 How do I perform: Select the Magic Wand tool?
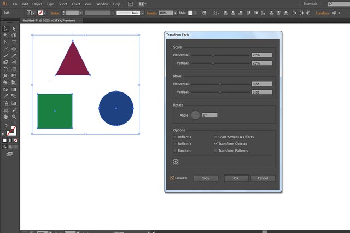pyautogui.click(x=5, y=36)
